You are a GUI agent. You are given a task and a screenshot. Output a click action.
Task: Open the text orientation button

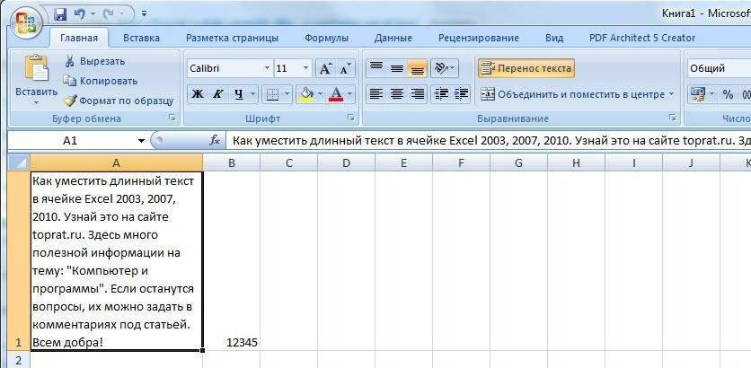tap(444, 68)
